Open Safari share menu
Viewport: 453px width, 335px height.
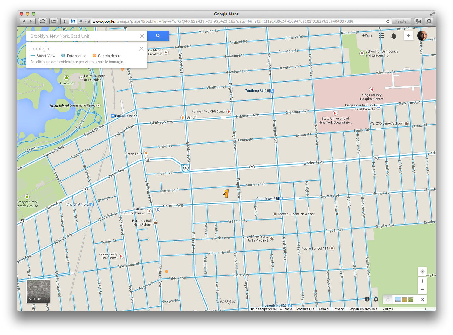pyautogui.click(x=54, y=21)
